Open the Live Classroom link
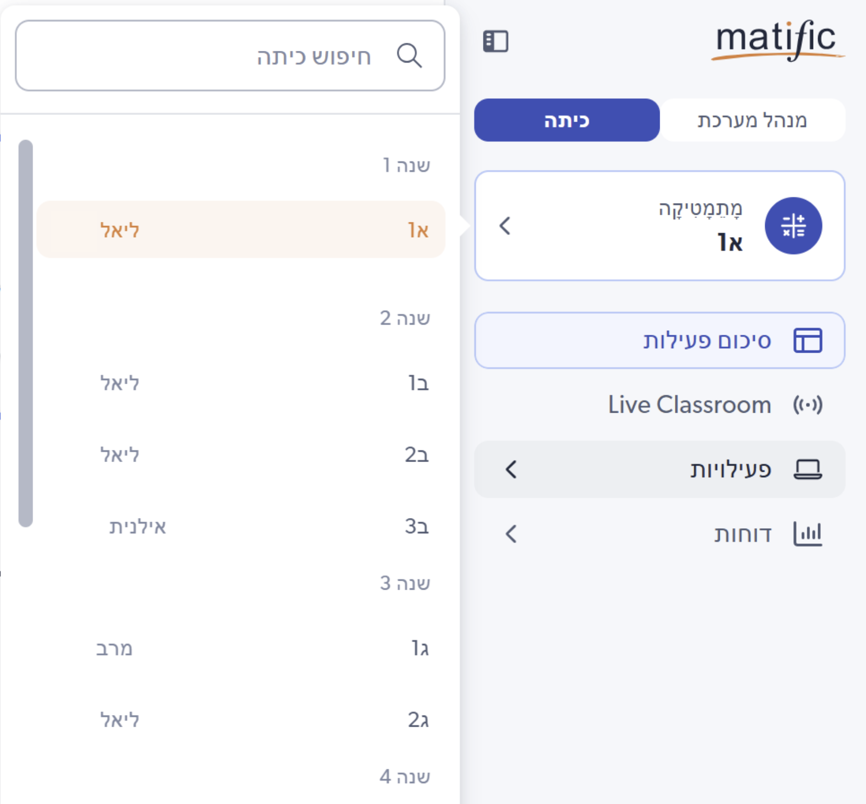This screenshot has width=866, height=804. [x=689, y=405]
